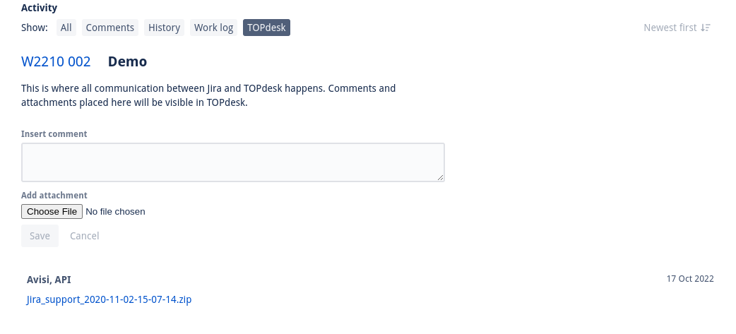
Task: Click the Demo incident title
Action: coord(127,61)
